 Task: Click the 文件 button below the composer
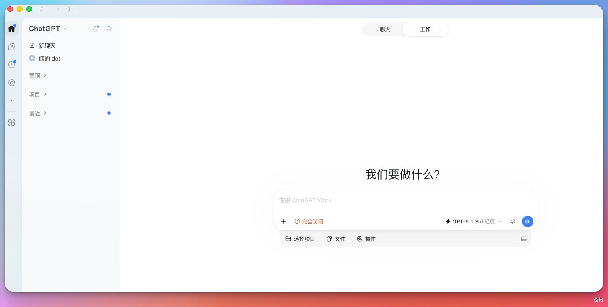336,239
